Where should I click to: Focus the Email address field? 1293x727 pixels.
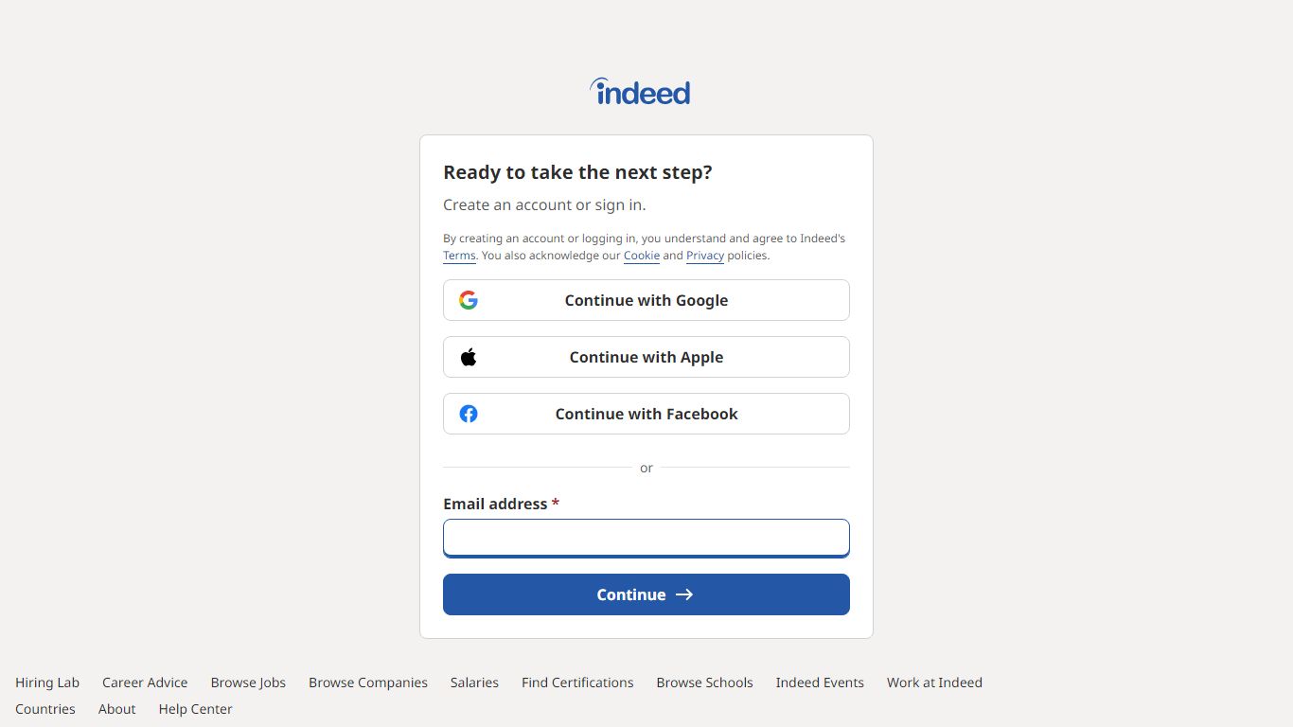pyautogui.click(x=646, y=538)
